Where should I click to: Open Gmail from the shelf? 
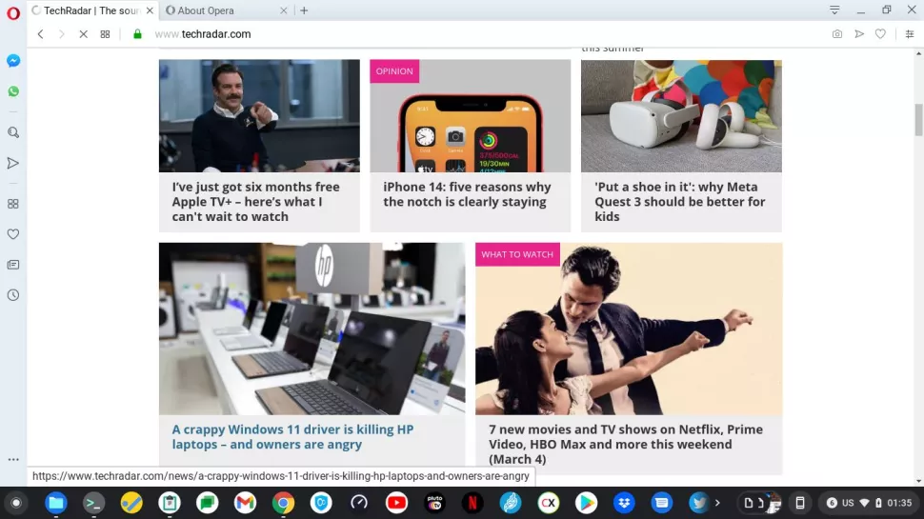tap(245, 503)
